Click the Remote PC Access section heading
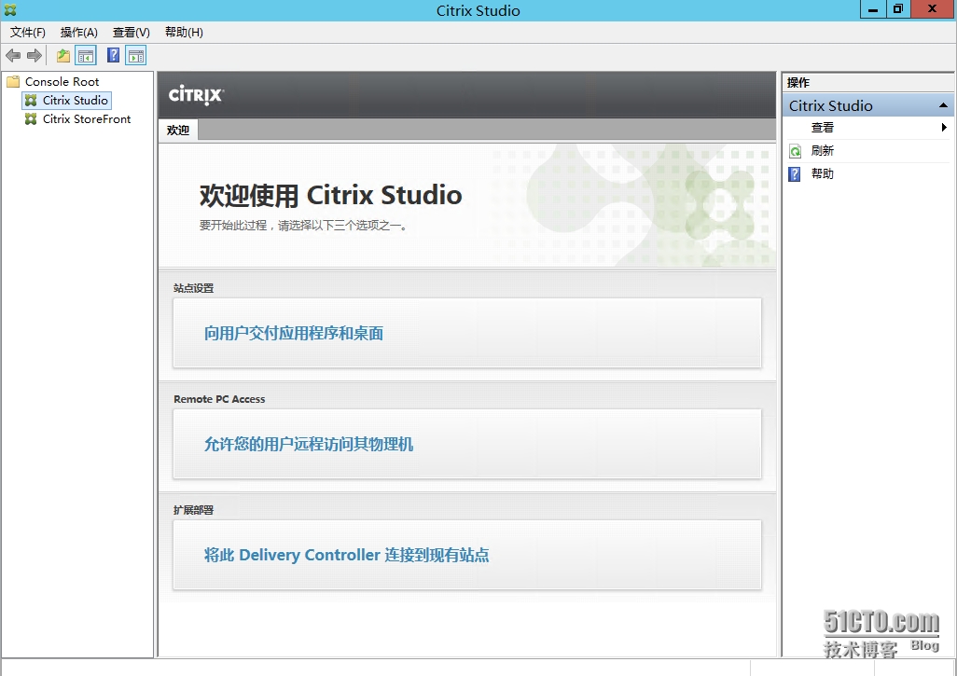 point(219,399)
